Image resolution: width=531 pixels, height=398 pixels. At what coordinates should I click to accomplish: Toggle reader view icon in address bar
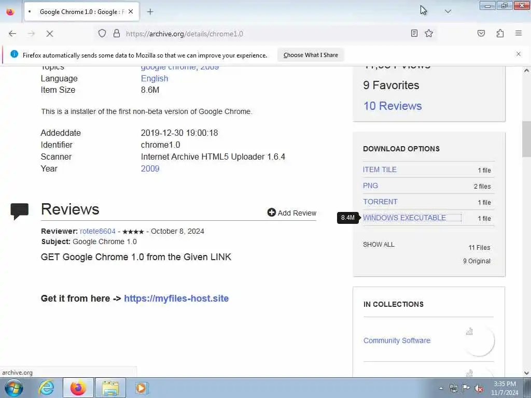tap(414, 33)
